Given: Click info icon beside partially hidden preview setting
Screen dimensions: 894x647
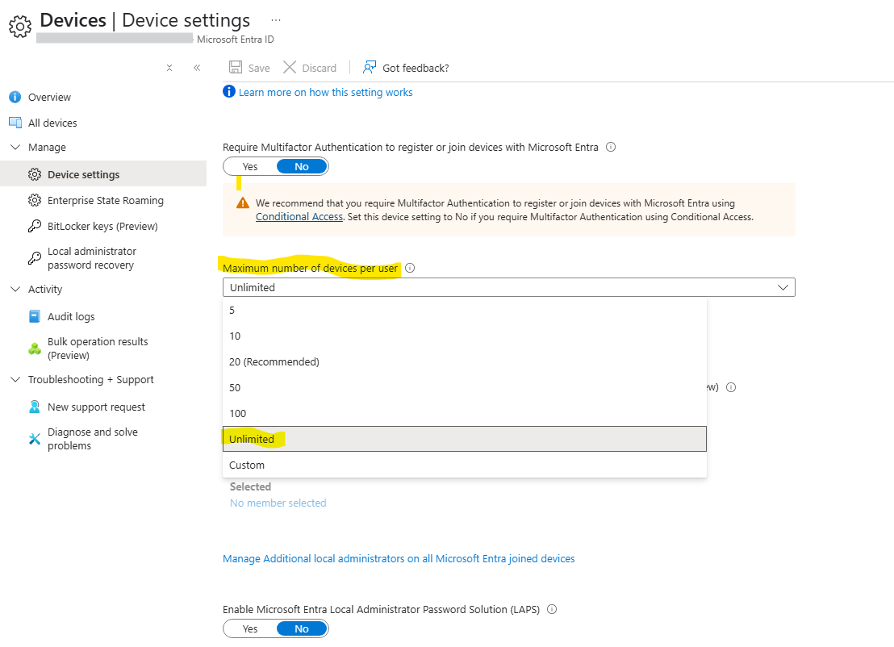Looking at the screenshot, I should [731, 387].
